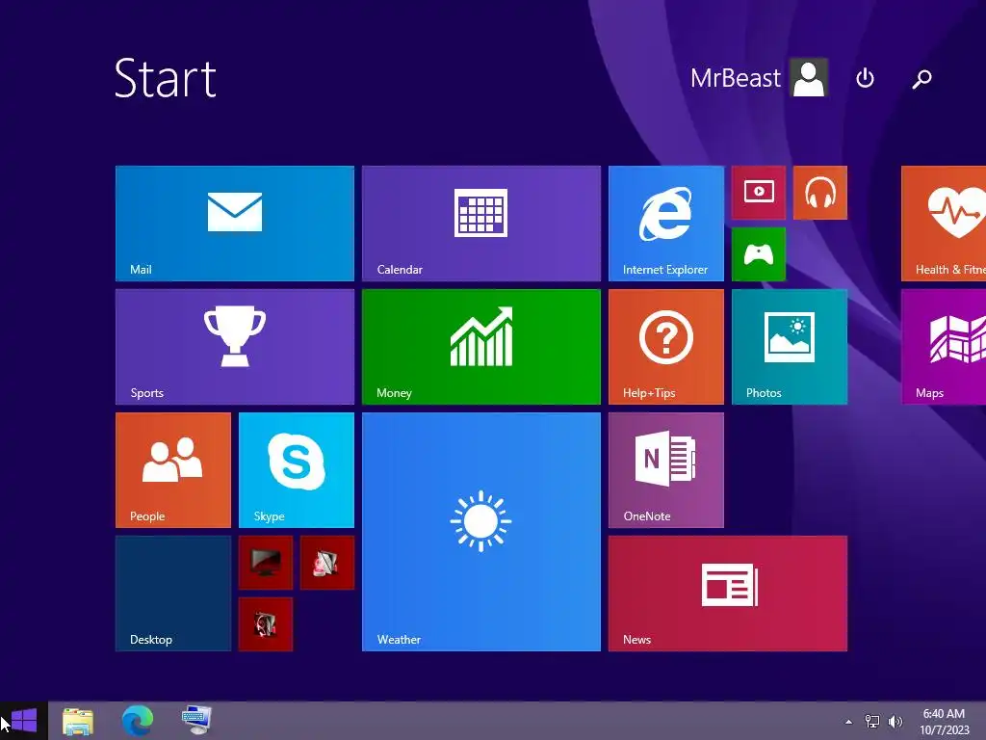Open the OneNote tile

tap(666, 470)
